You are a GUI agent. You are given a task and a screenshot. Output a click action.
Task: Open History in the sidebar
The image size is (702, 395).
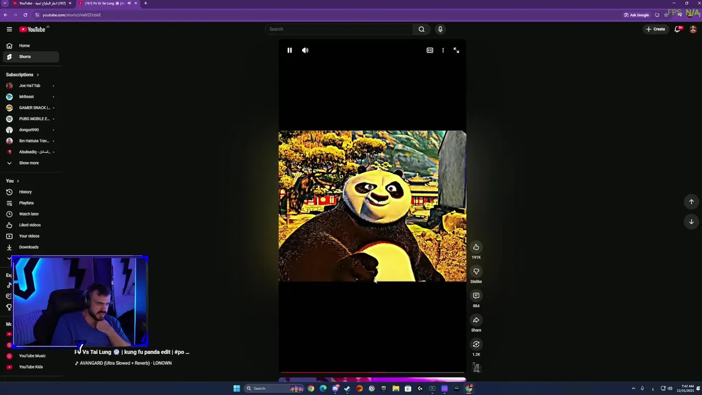pos(31,192)
